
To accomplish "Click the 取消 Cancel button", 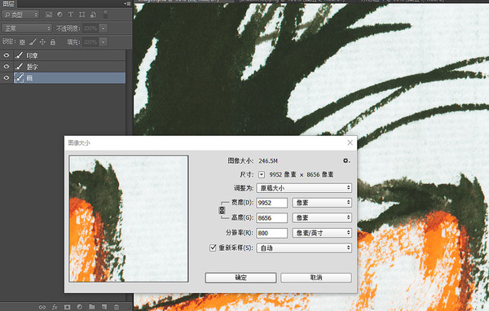I will [316, 278].
